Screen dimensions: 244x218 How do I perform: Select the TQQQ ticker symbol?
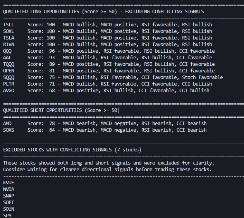click(x=9, y=64)
